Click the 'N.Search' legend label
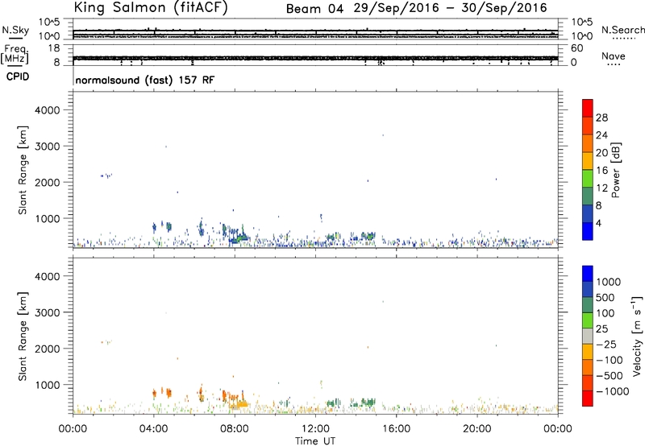The width and height of the screenshot is (645, 446). coord(623,30)
